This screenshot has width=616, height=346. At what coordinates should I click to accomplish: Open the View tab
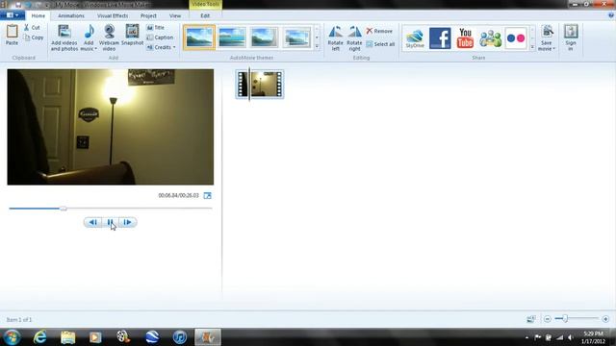[x=175, y=15]
